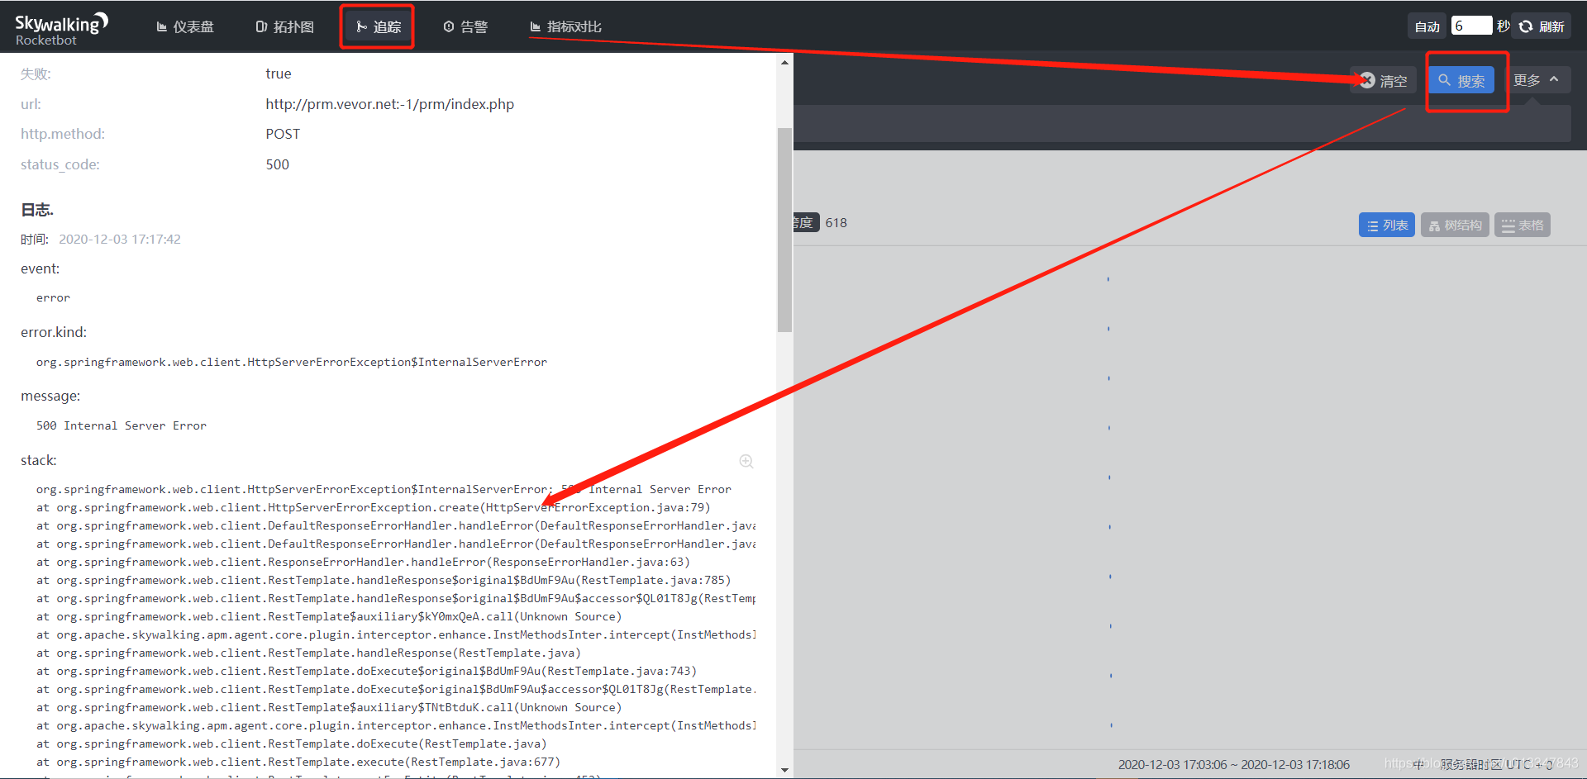1587x779 pixels.
Task: Click the http.method value POST
Action: tap(283, 134)
